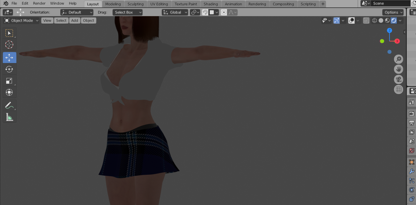Activate the Rotate tool

point(9,69)
